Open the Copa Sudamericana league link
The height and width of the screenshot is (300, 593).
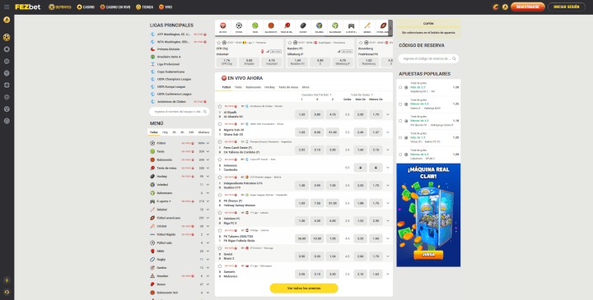[171, 72]
